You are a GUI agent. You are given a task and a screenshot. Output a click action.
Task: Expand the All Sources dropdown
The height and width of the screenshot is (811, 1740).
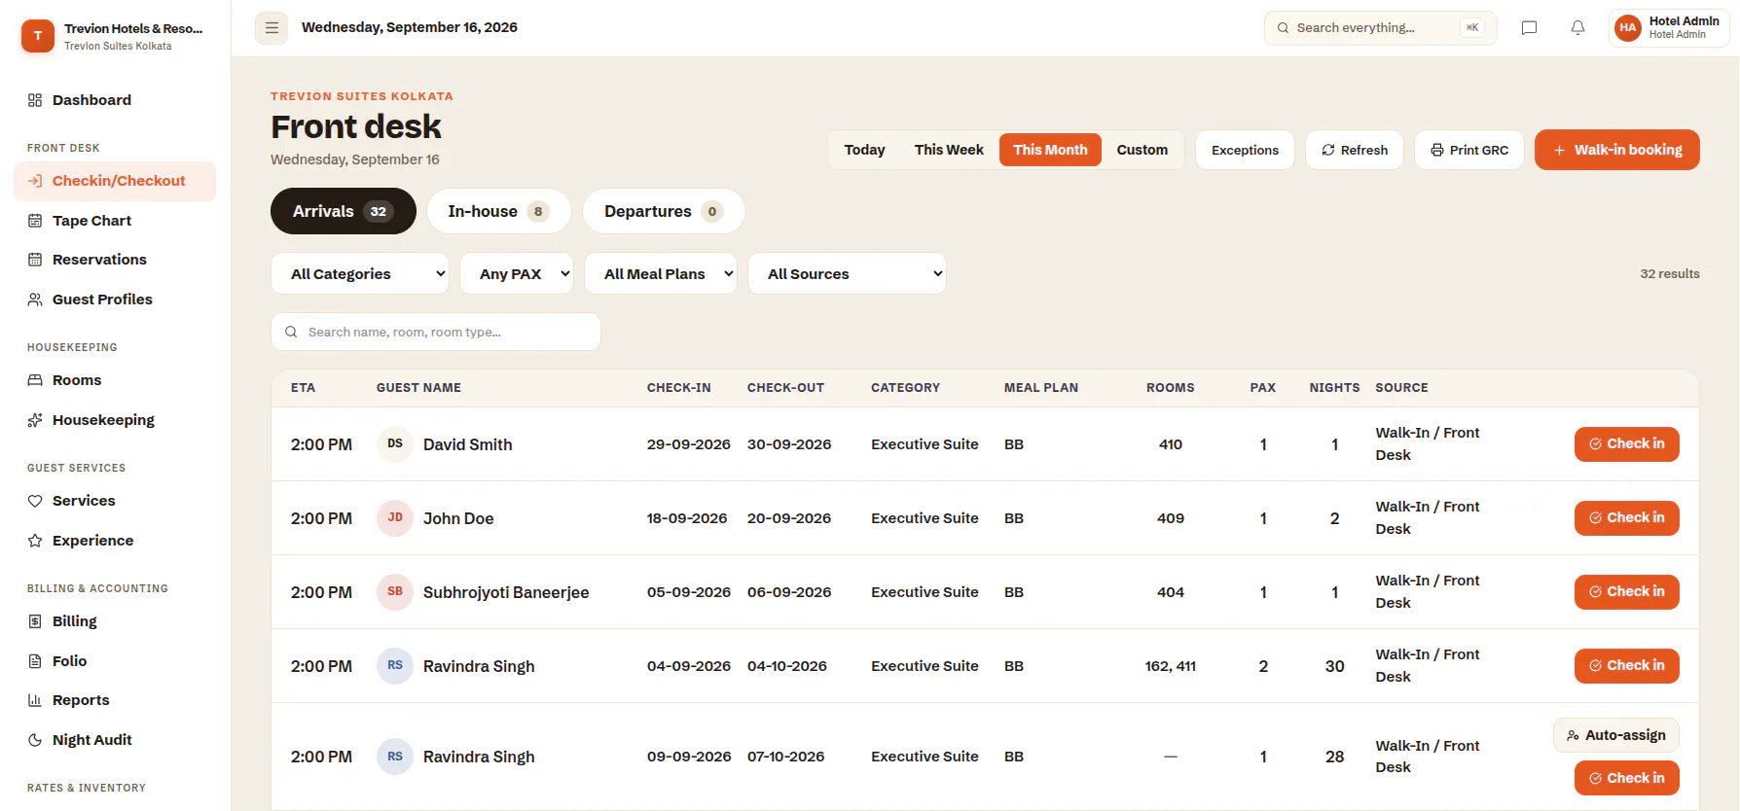[847, 274]
